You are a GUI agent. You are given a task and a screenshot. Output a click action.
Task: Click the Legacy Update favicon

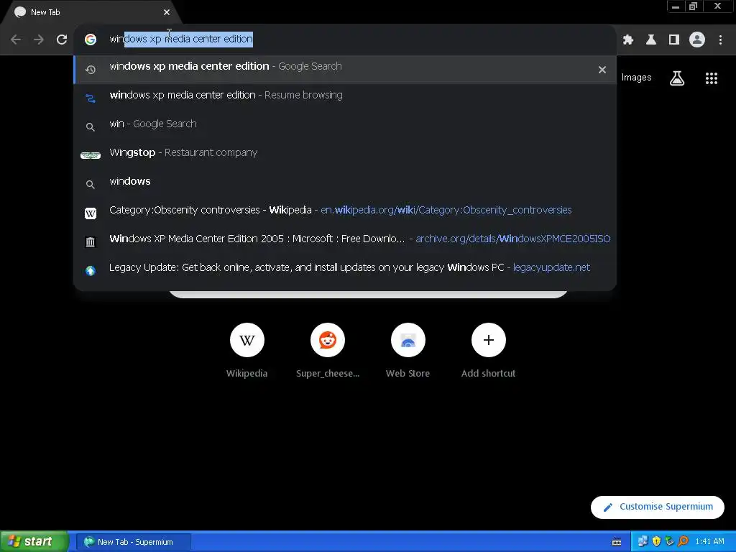pos(91,271)
